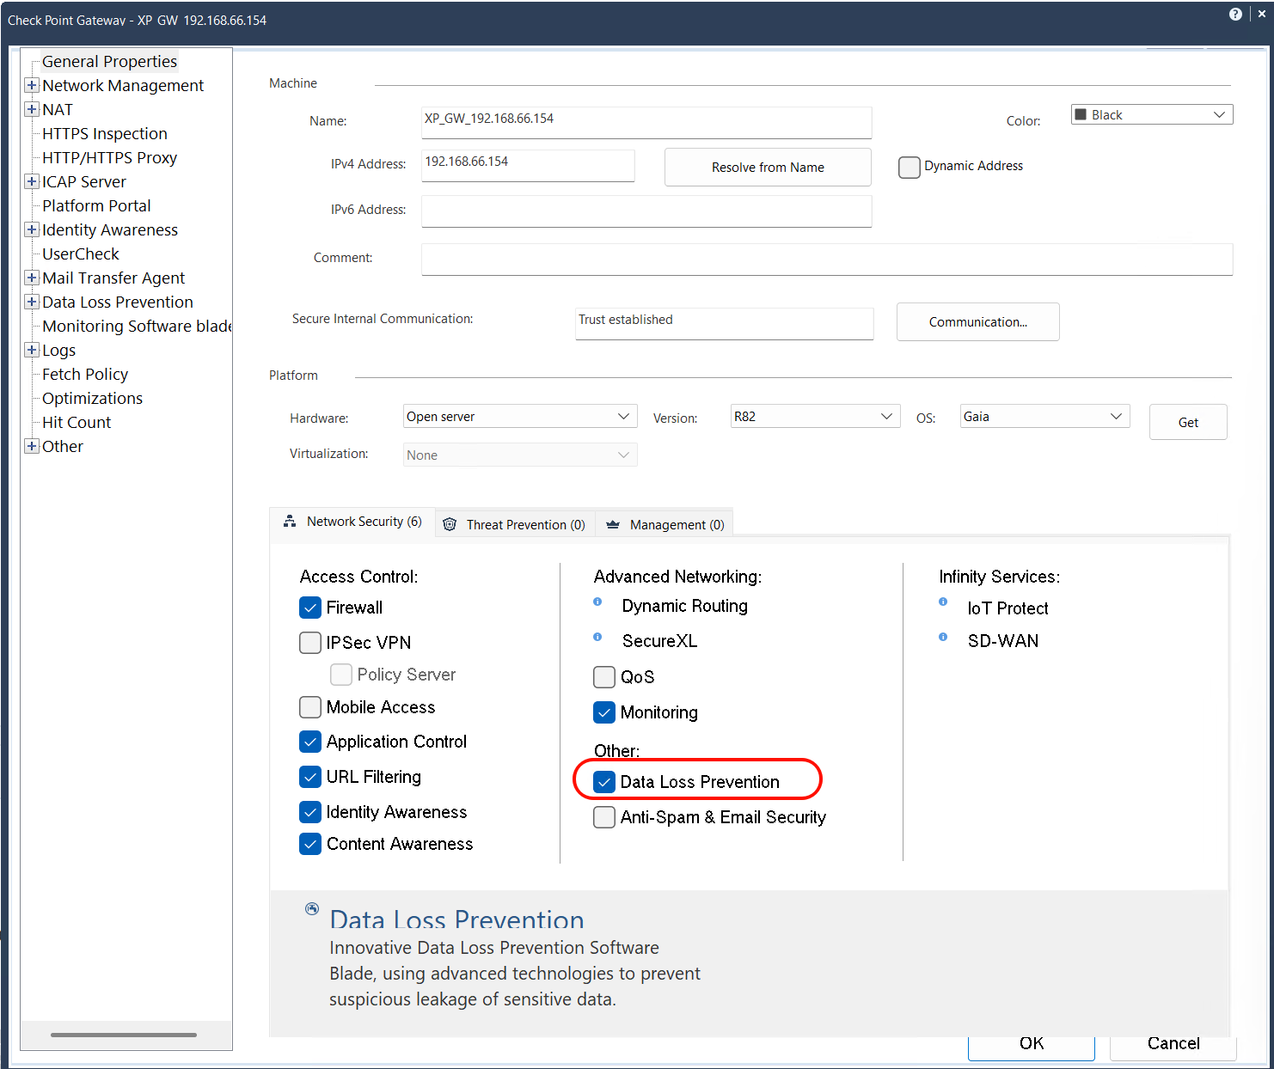Enable the IPSec VPN checkbox
The width and height of the screenshot is (1274, 1069).
310,643
